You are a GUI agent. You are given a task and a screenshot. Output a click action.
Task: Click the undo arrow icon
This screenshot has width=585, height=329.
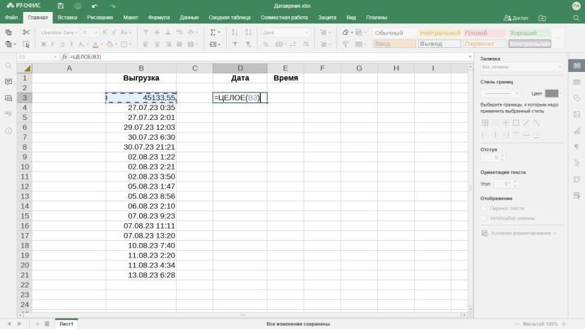coord(95,6)
